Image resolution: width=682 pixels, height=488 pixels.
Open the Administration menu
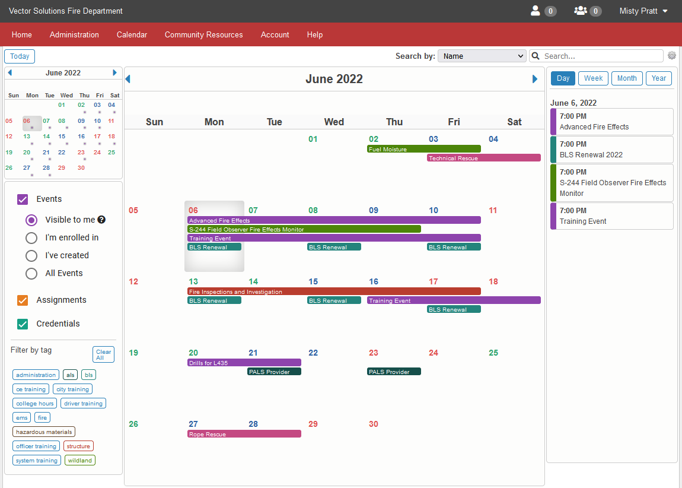[74, 34]
